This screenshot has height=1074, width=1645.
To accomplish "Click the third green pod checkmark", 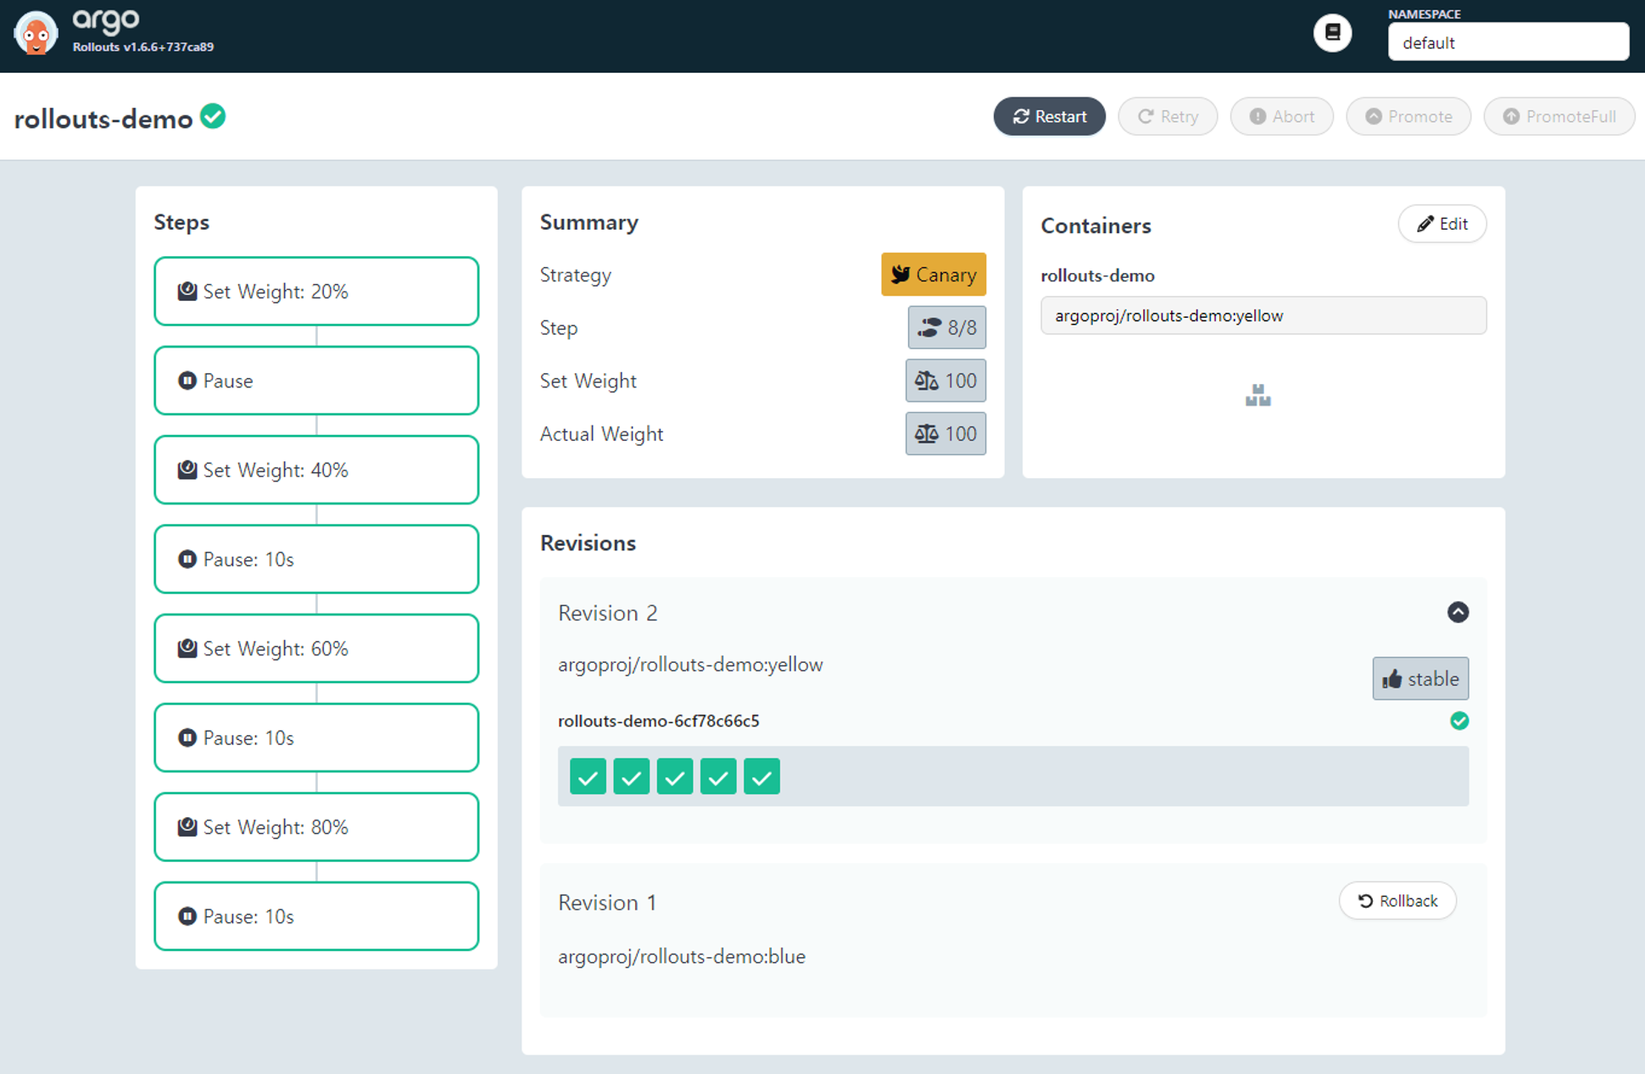I will [x=675, y=776].
